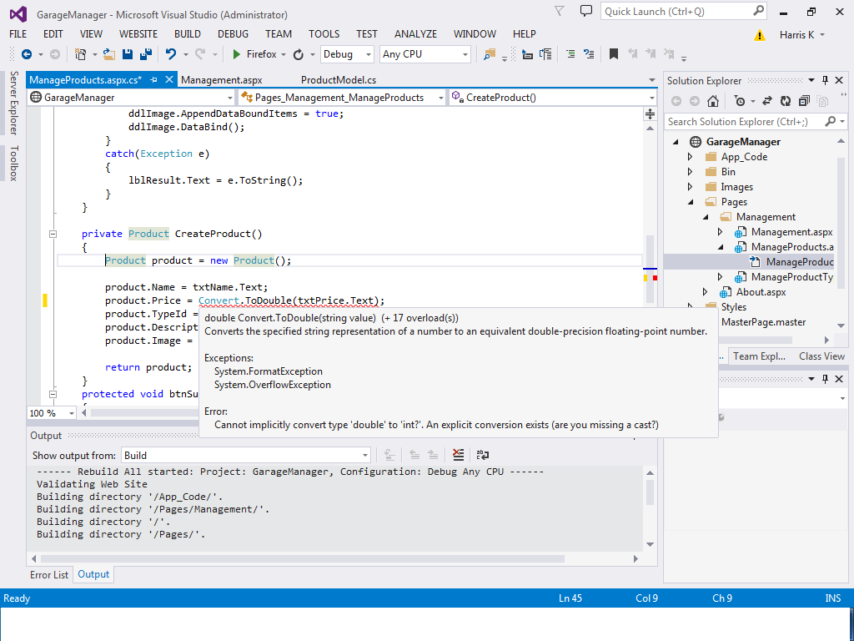
Task: Click the Pending Changes Filter clock icon
Action: (x=740, y=101)
